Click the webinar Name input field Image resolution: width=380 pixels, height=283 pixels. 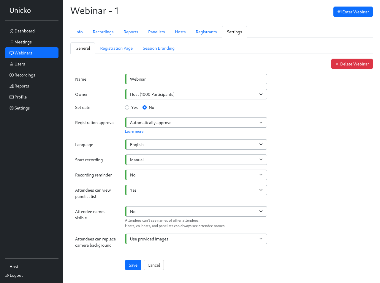[x=196, y=79]
